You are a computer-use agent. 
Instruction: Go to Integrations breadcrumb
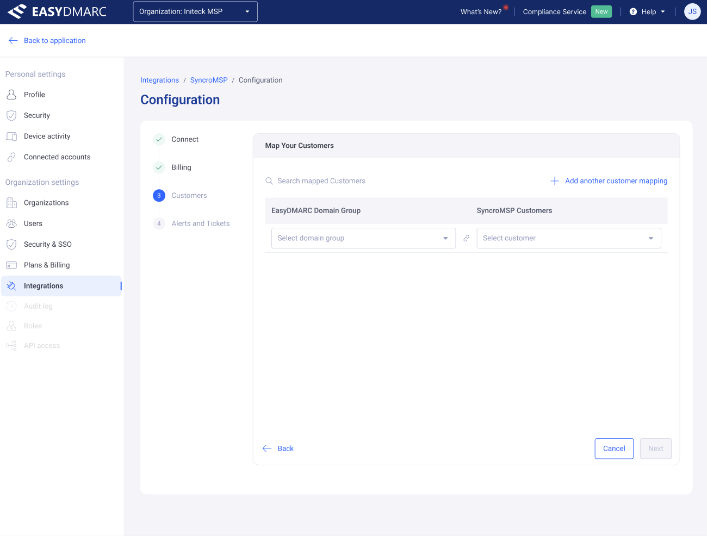(159, 80)
